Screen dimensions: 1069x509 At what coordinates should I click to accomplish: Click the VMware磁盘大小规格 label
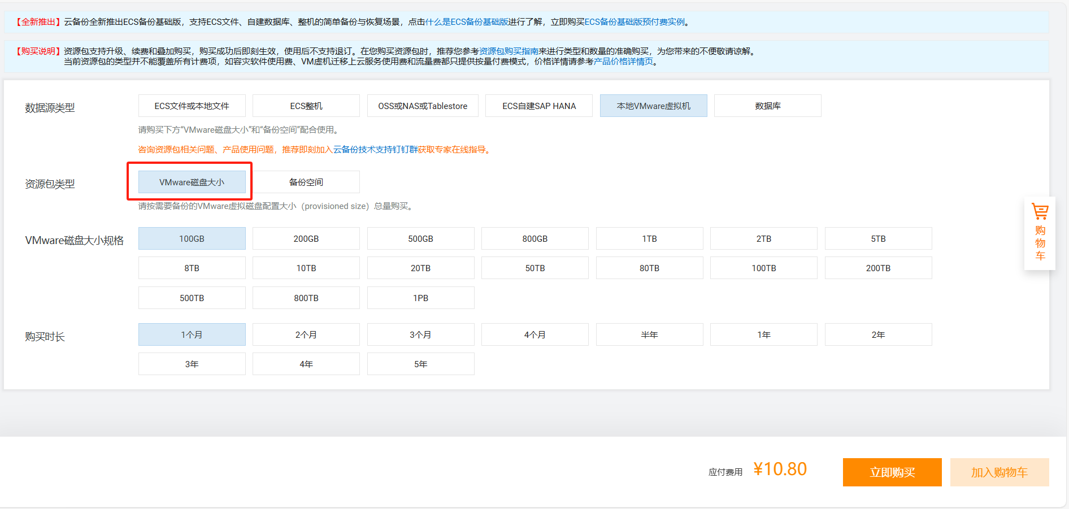[75, 240]
